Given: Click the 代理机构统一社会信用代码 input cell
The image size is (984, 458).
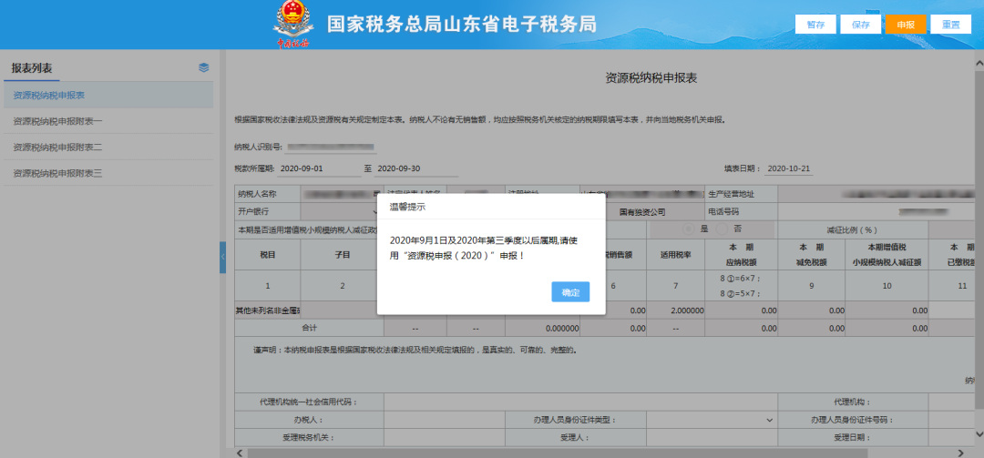Looking at the screenshot, I should [580, 402].
